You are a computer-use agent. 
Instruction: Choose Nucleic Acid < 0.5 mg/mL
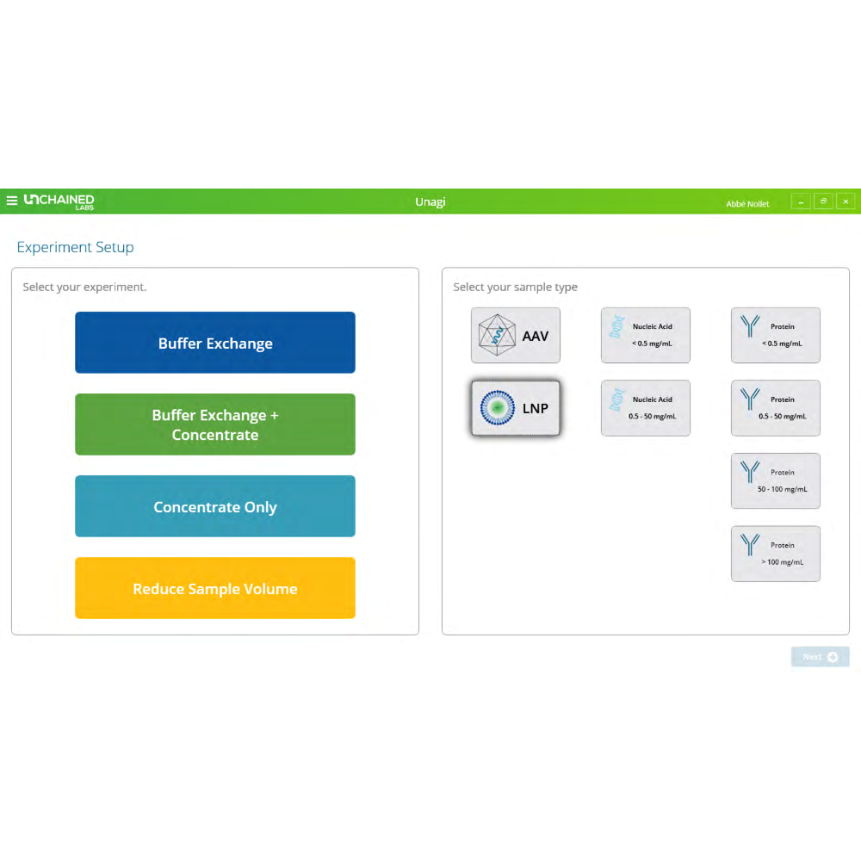[646, 335]
